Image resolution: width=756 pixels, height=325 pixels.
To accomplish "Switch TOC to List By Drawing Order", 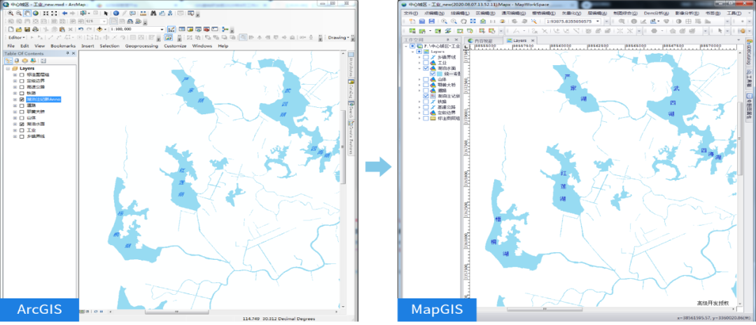I will point(8,61).
